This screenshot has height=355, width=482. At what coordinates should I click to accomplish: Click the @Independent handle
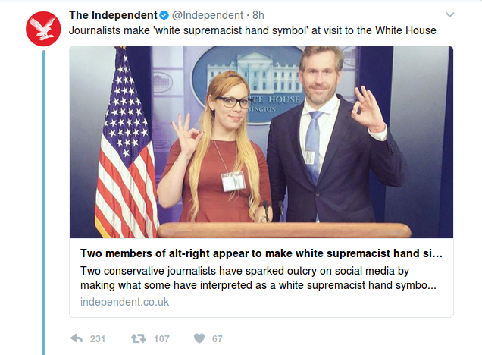pos(207,15)
